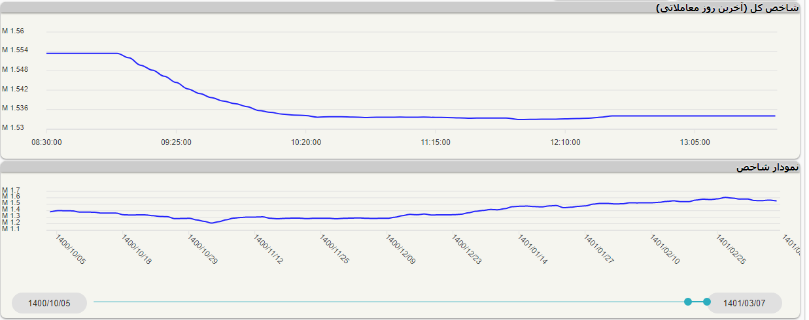Screen dimensions: 809x320
Task: Click the left handle of the date range slider
Action: coord(687,302)
